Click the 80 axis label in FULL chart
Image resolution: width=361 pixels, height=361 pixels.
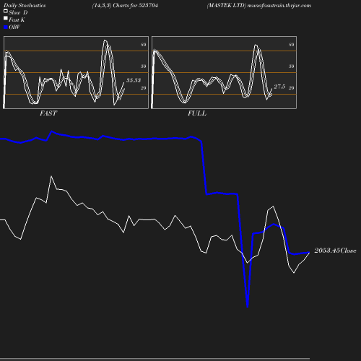pyautogui.click(x=292, y=45)
